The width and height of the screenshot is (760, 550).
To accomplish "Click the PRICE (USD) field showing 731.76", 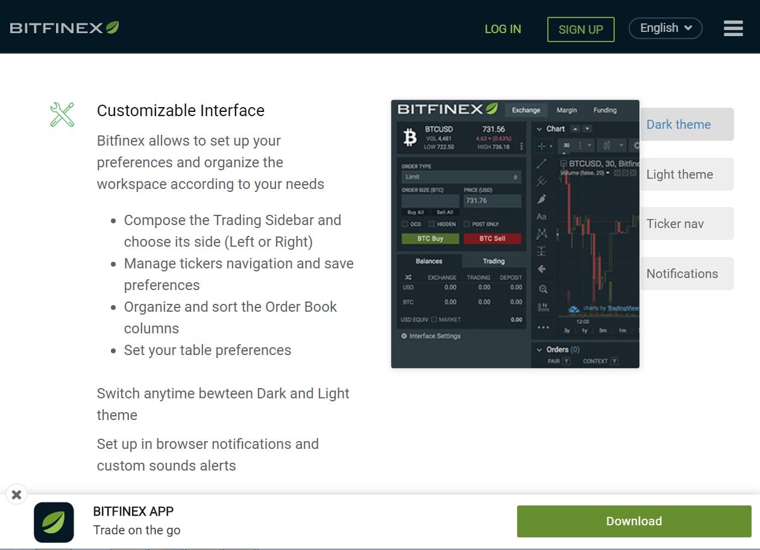I will (x=492, y=201).
